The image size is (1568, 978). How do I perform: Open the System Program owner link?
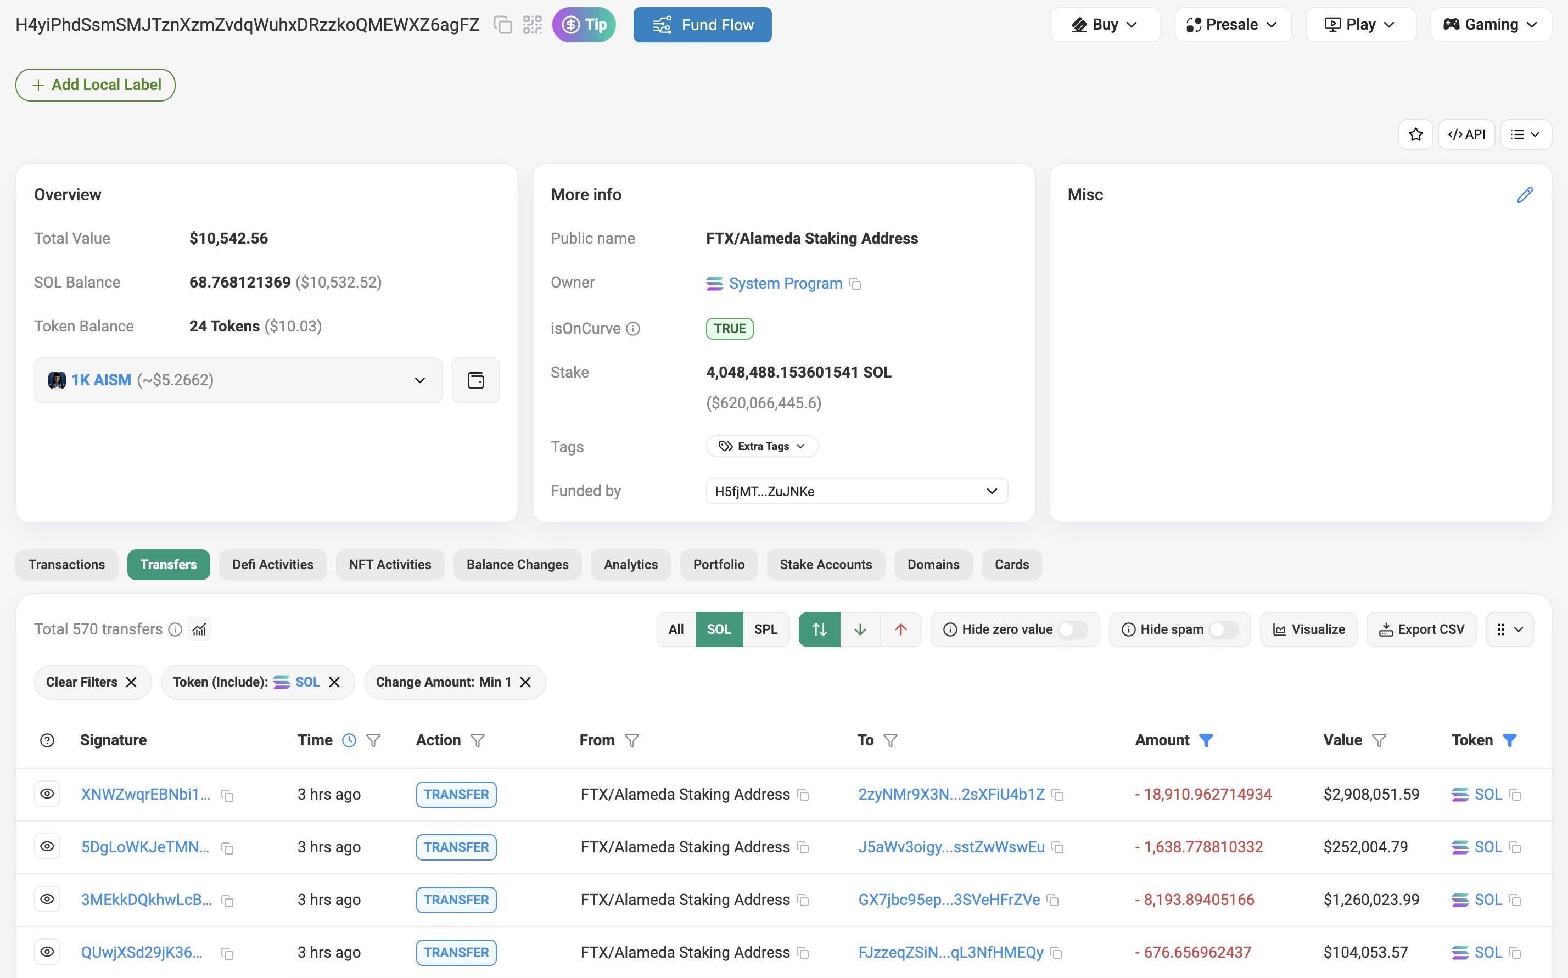click(x=785, y=283)
